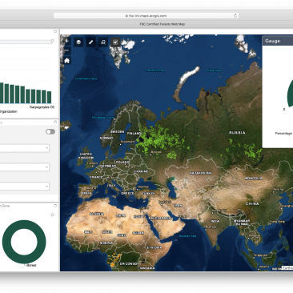Maximize the organization bar chart panel
This screenshot has height=293, width=293.
point(55,31)
